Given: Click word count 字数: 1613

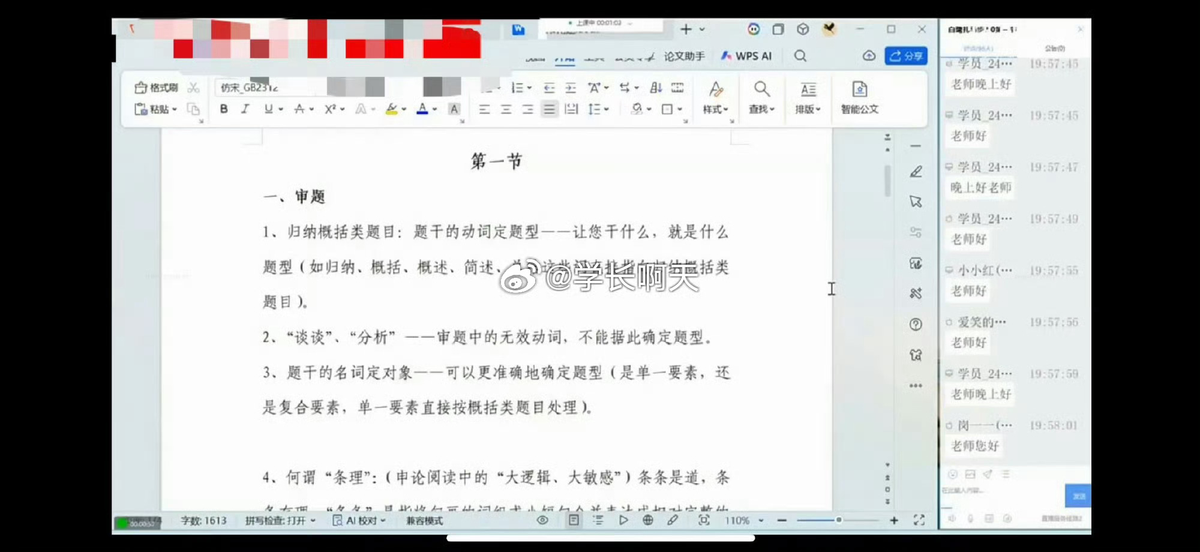Looking at the screenshot, I should coord(204,520).
